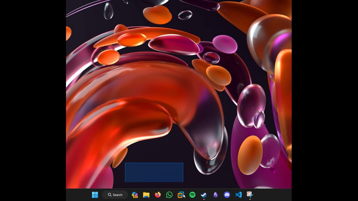Image resolution: width=358 pixels, height=201 pixels.
Task: Open Obsidian from the taskbar
Action: (x=215, y=195)
